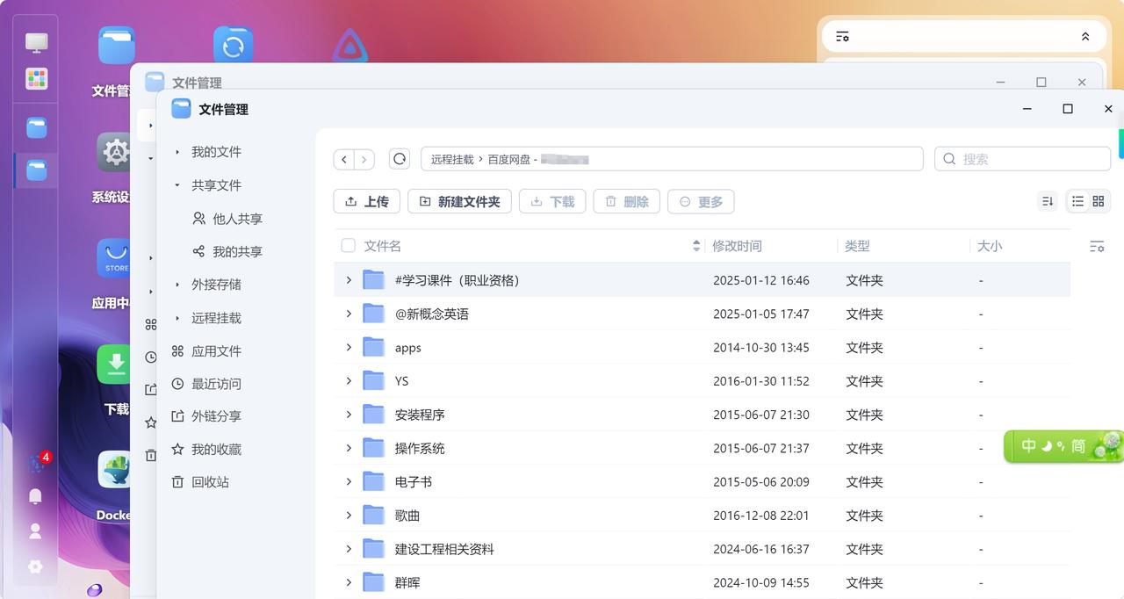The height and width of the screenshot is (599, 1124).
Task: Open the 更多 more options button
Action: (701, 201)
